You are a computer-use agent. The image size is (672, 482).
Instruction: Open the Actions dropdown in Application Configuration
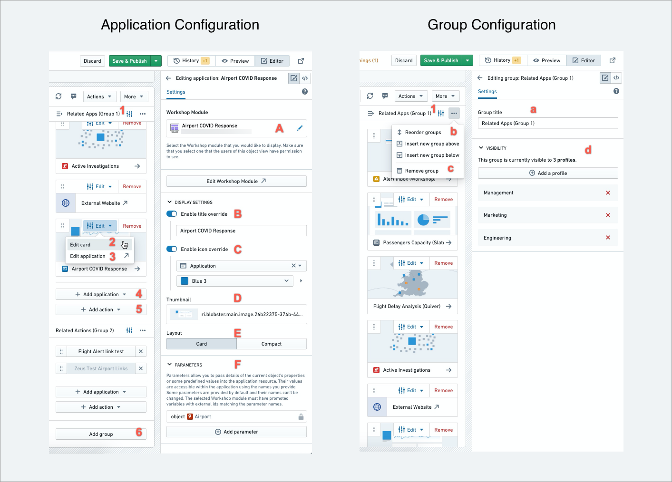coord(100,96)
